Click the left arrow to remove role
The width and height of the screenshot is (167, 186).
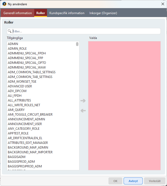click(x=83, y=111)
